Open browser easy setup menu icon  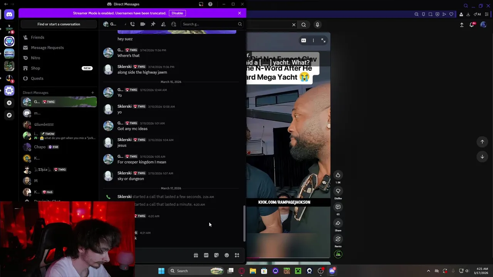click(486, 14)
